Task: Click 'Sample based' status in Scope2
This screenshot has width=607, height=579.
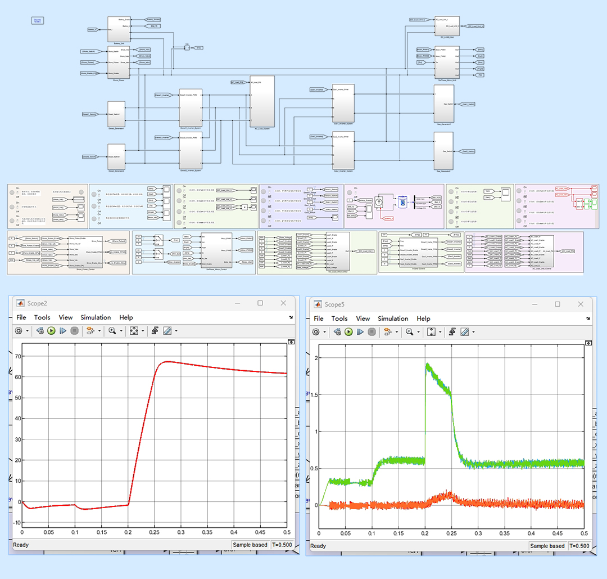Action: click(250, 545)
